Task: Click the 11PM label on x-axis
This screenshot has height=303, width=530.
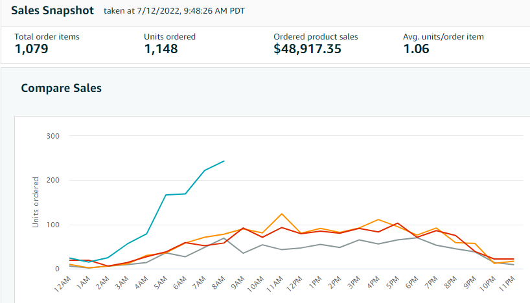Action: coord(507,283)
